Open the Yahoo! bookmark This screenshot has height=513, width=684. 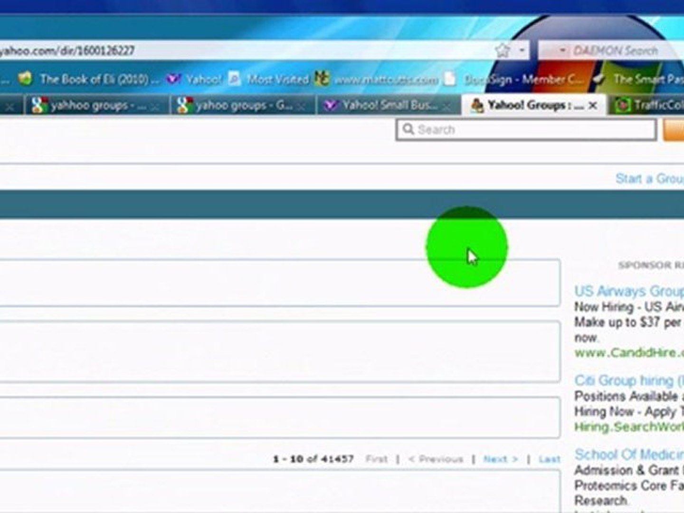pyautogui.click(x=204, y=79)
